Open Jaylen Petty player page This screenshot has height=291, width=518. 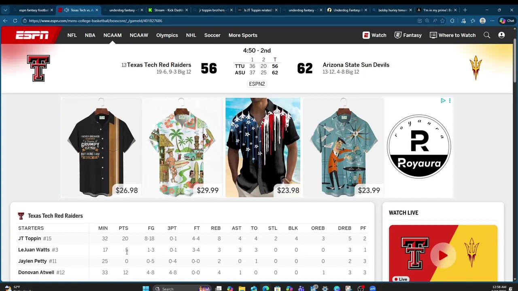click(x=32, y=261)
